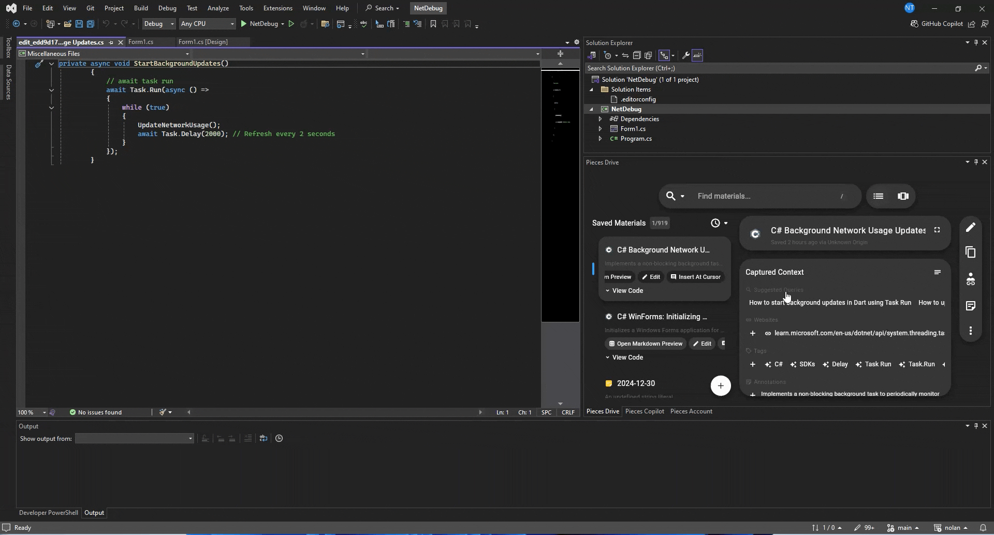This screenshot has height=535, width=994.
Task: Switch Pieces Drive to gallery view icon
Action: point(903,196)
